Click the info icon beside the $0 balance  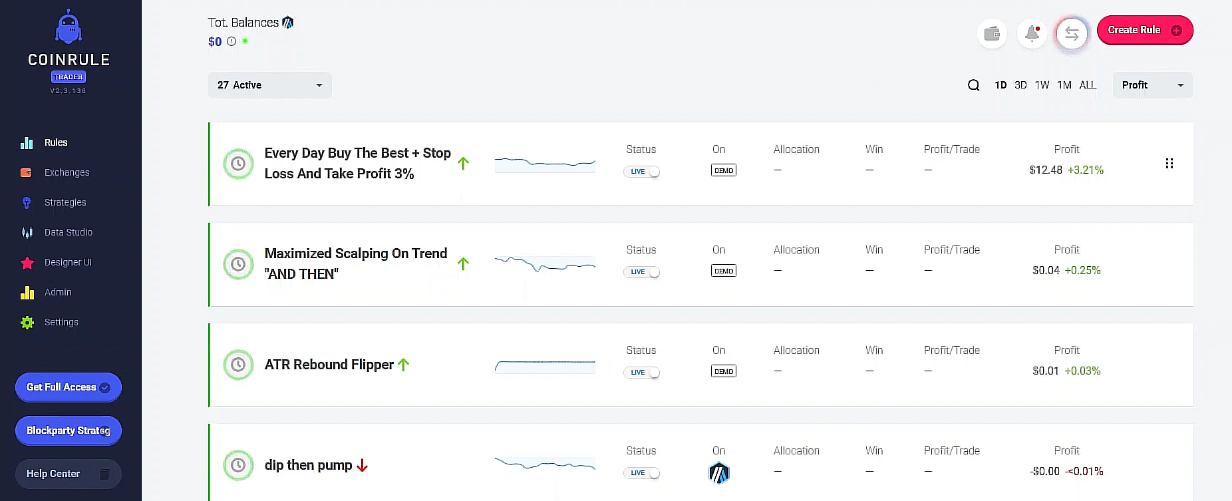[231, 41]
